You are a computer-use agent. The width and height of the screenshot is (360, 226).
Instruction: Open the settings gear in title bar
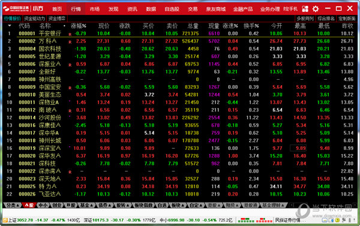point(316,9)
